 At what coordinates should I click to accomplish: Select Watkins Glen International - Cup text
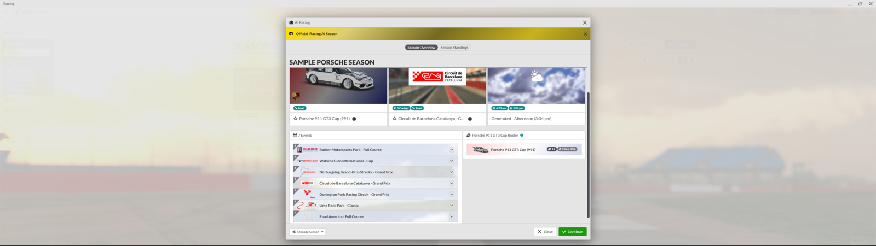[346, 161]
